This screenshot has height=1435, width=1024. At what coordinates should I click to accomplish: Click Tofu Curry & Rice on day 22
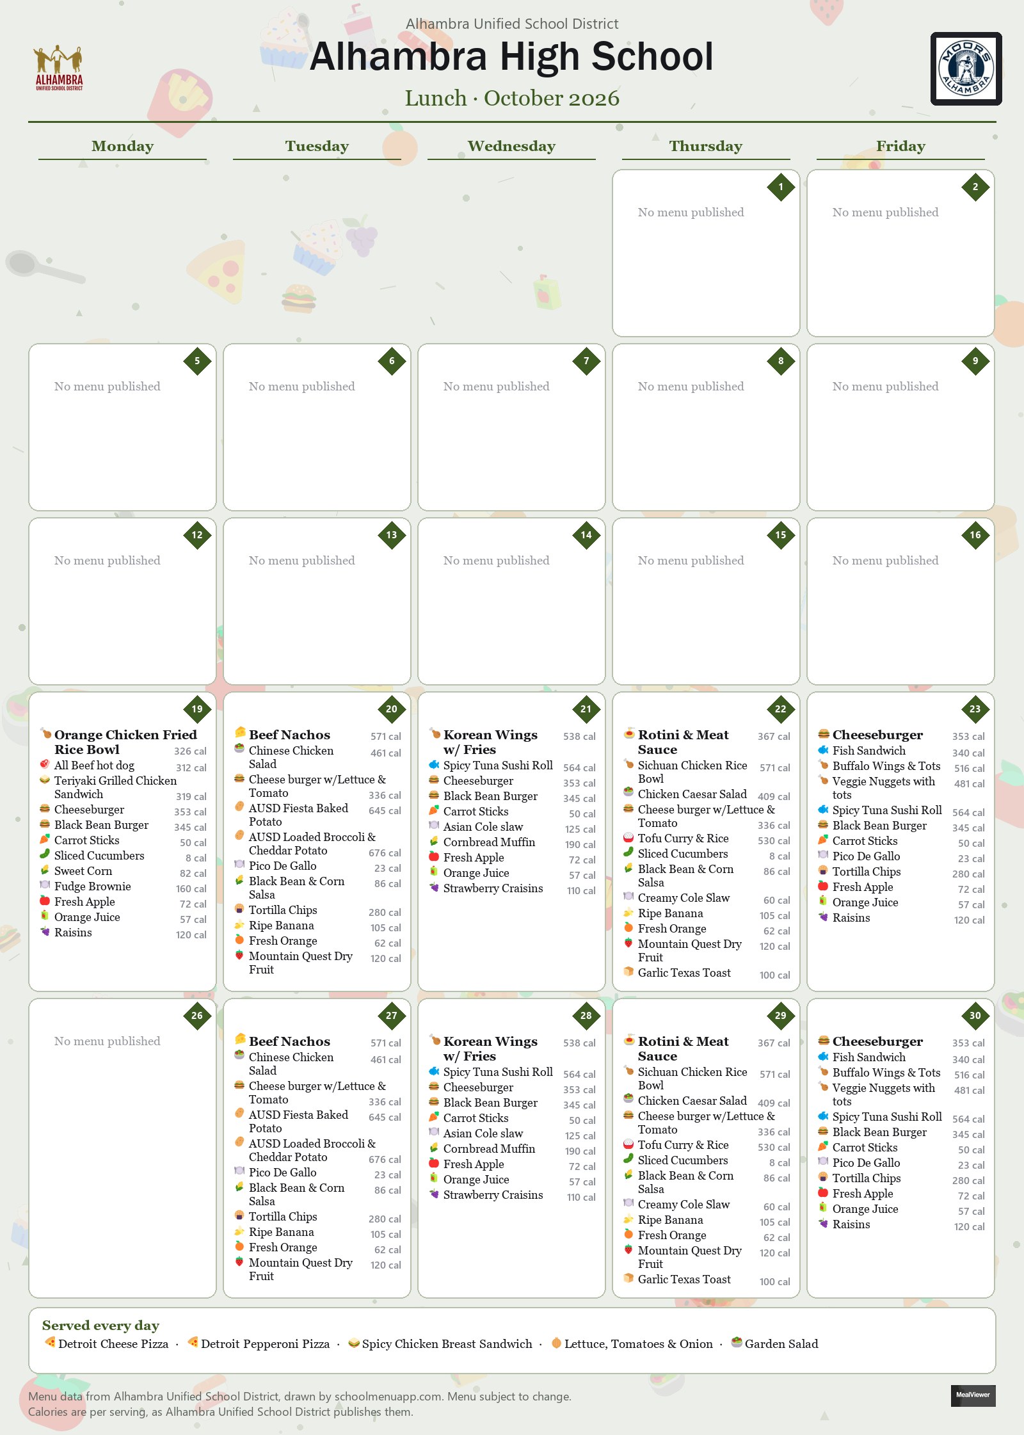pyautogui.click(x=683, y=838)
